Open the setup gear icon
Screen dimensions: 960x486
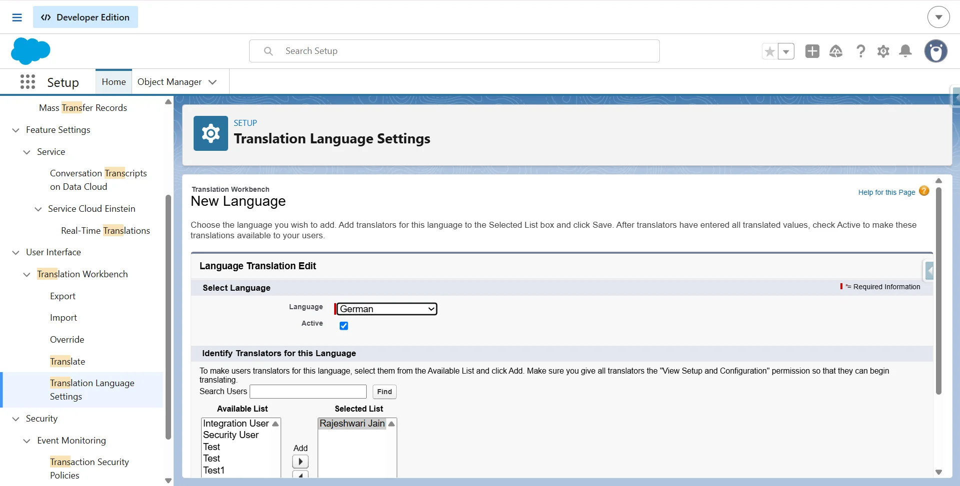click(883, 51)
